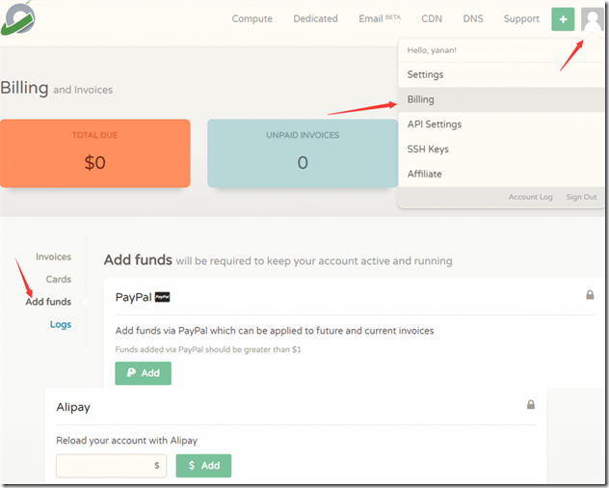Viewport: 609px width, 488px height.
Task: Switch to the Invoices tab
Action: click(x=54, y=257)
